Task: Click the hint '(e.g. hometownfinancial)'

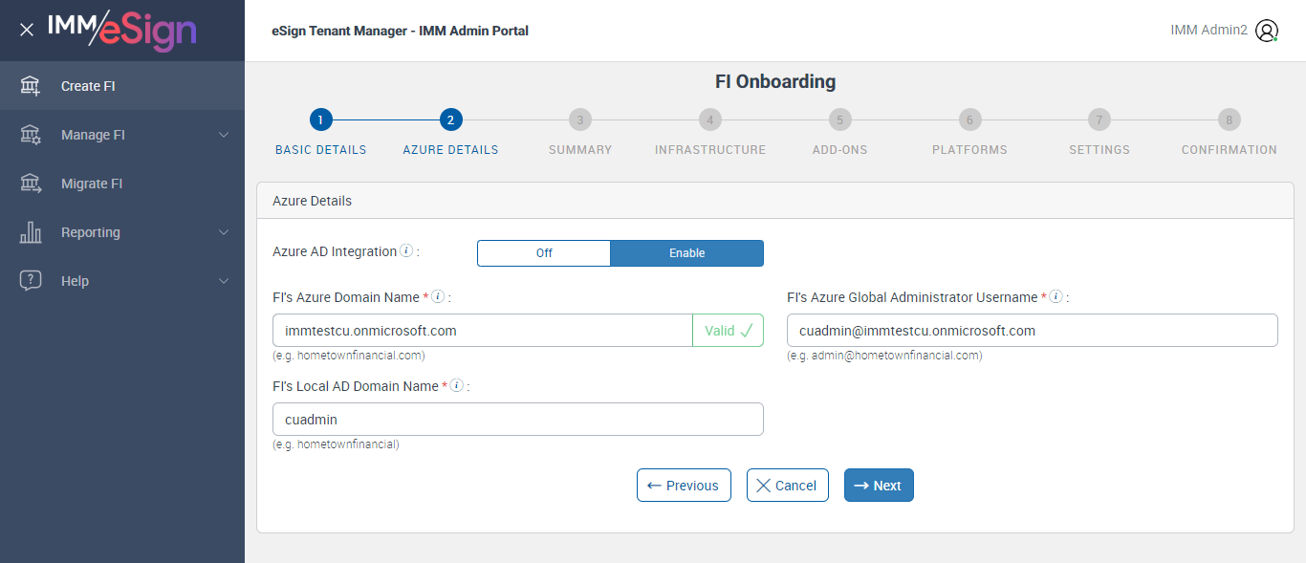Action: 336,444
